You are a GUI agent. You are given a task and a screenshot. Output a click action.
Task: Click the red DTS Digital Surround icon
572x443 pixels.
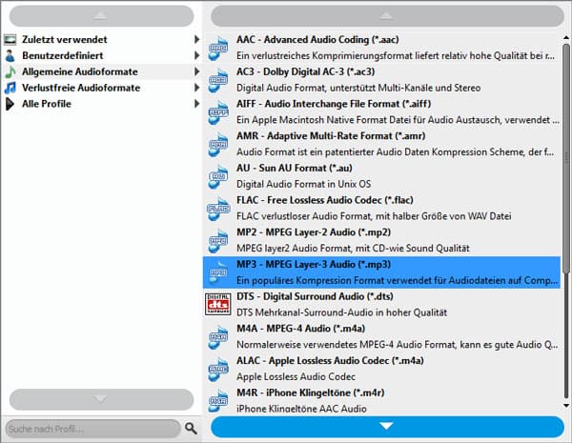[217, 304]
